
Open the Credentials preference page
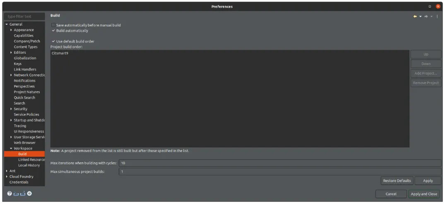19,182
